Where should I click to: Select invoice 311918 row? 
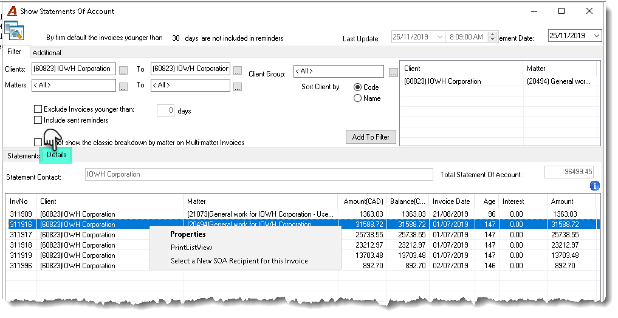tap(303, 245)
